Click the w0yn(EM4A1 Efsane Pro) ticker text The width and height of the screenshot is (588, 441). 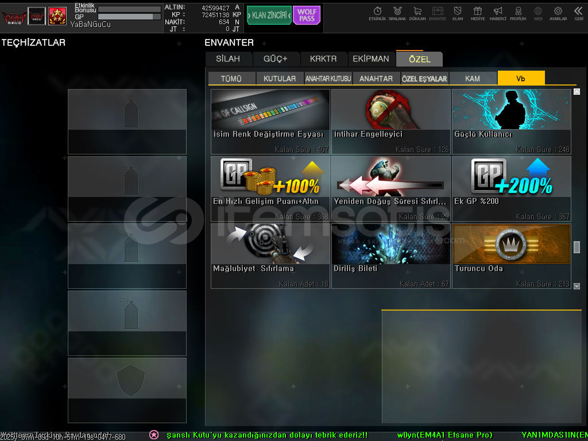tap(445, 435)
